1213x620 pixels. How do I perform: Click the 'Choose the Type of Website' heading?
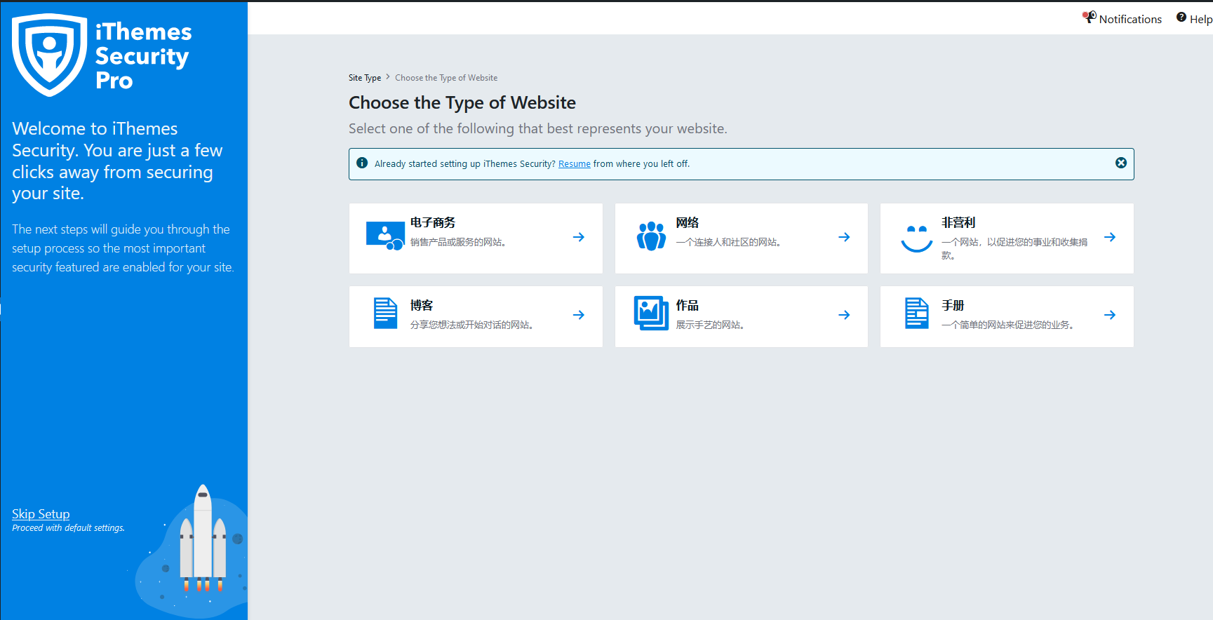point(462,102)
